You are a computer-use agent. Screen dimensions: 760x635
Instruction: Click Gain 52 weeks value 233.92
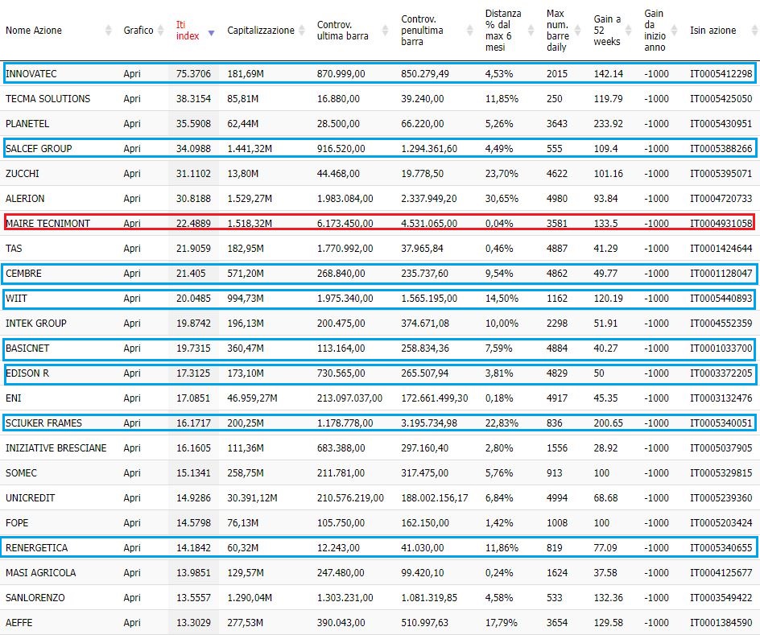[x=609, y=123]
